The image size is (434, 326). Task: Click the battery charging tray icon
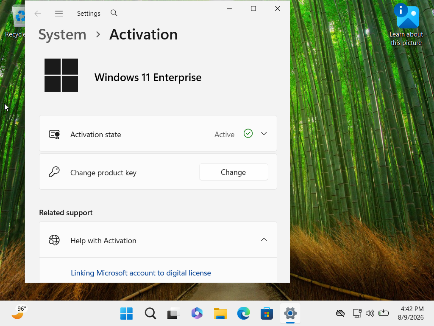[384, 313]
